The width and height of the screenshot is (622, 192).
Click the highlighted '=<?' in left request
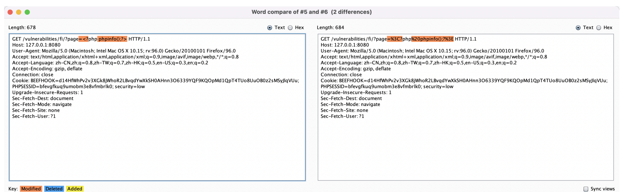coord(83,39)
